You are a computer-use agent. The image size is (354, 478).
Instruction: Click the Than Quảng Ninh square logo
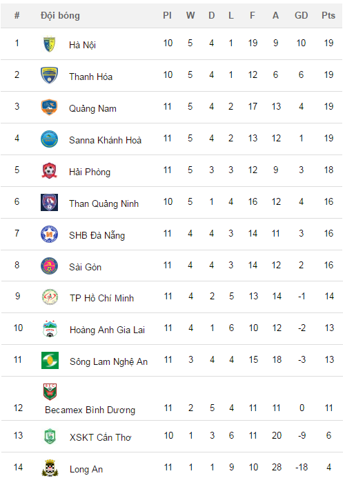point(50,202)
